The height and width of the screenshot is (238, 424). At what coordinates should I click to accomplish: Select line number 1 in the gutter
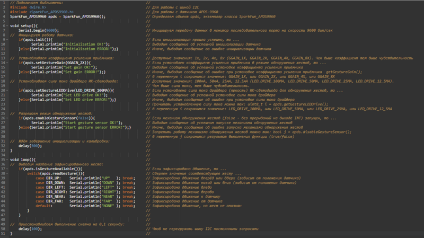pyautogui.click(x=4, y=3)
